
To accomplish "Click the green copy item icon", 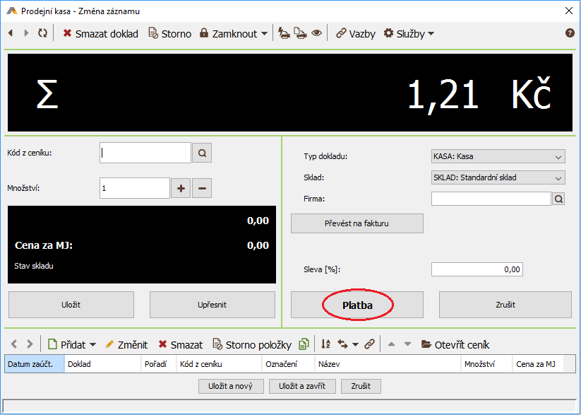I will tap(304, 344).
